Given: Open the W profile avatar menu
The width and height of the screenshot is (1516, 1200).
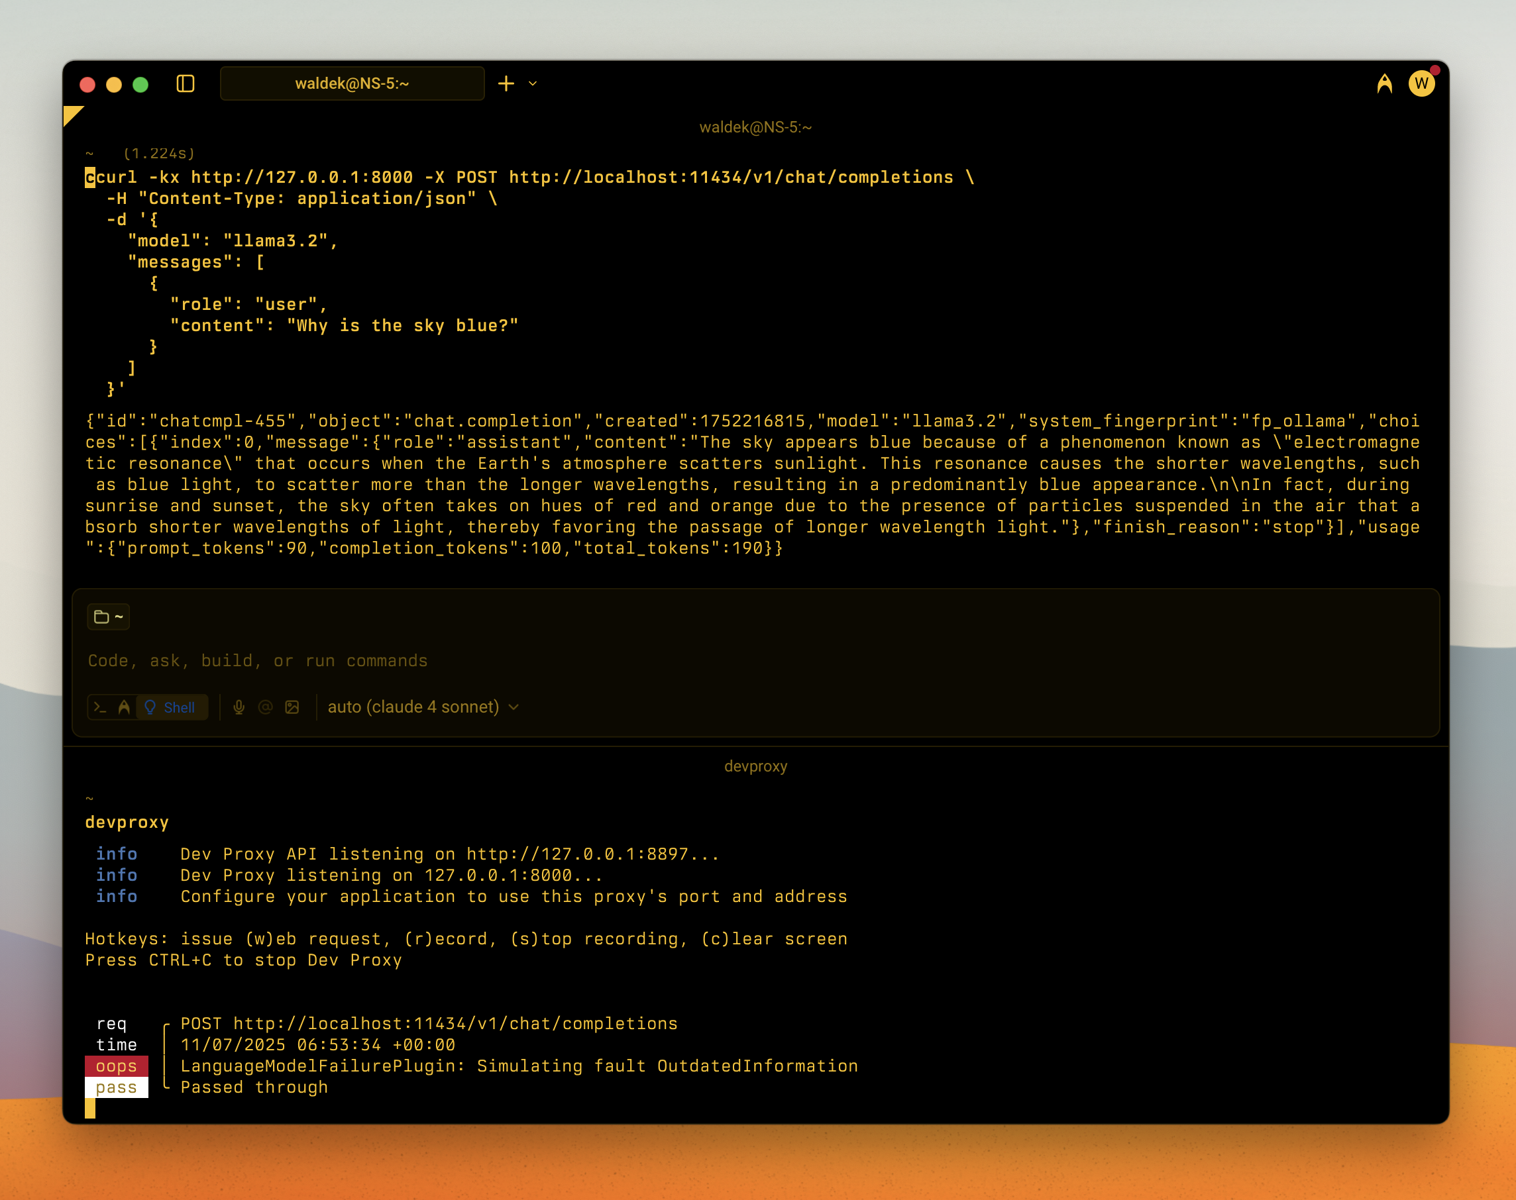Looking at the screenshot, I should pyautogui.click(x=1421, y=82).
